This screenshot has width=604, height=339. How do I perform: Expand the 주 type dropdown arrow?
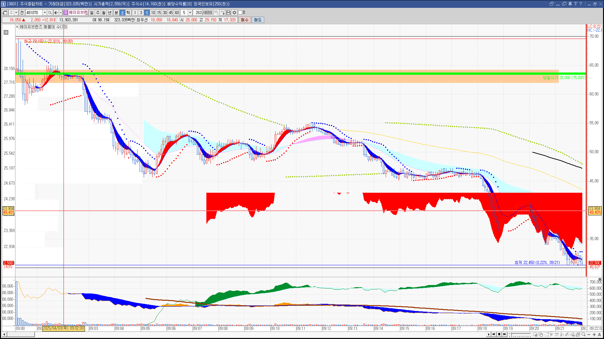(16, 13)
